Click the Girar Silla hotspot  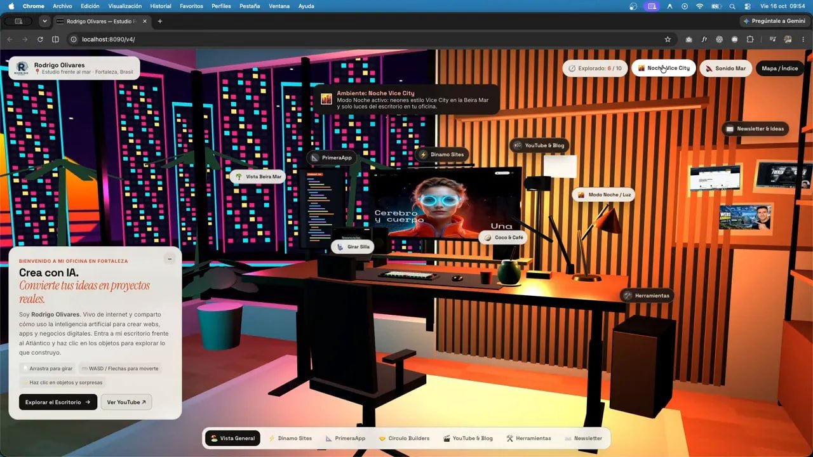pyautogui.click(x=353, y=247)
